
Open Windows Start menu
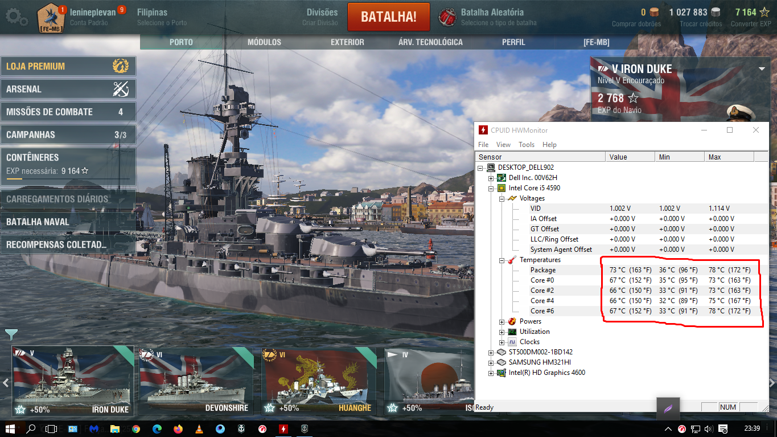click(x=10, y=428)
